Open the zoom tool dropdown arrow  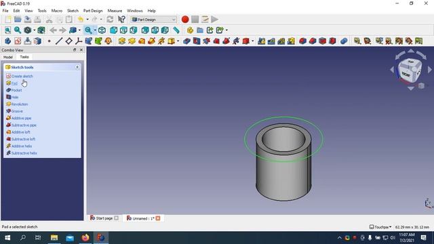coord(95,30)
